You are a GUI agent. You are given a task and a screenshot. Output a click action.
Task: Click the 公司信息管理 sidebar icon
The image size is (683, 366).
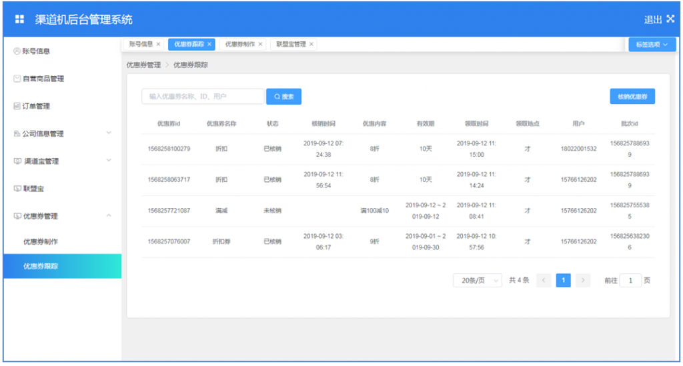point(17,133)
